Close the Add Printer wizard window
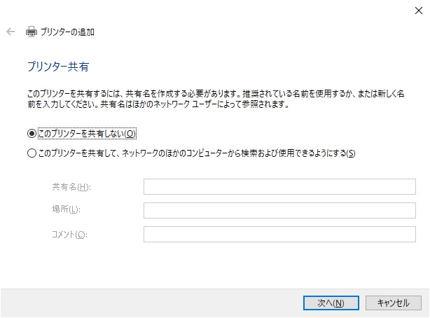Screen dimensions: 430x318 tap(419, 11)
